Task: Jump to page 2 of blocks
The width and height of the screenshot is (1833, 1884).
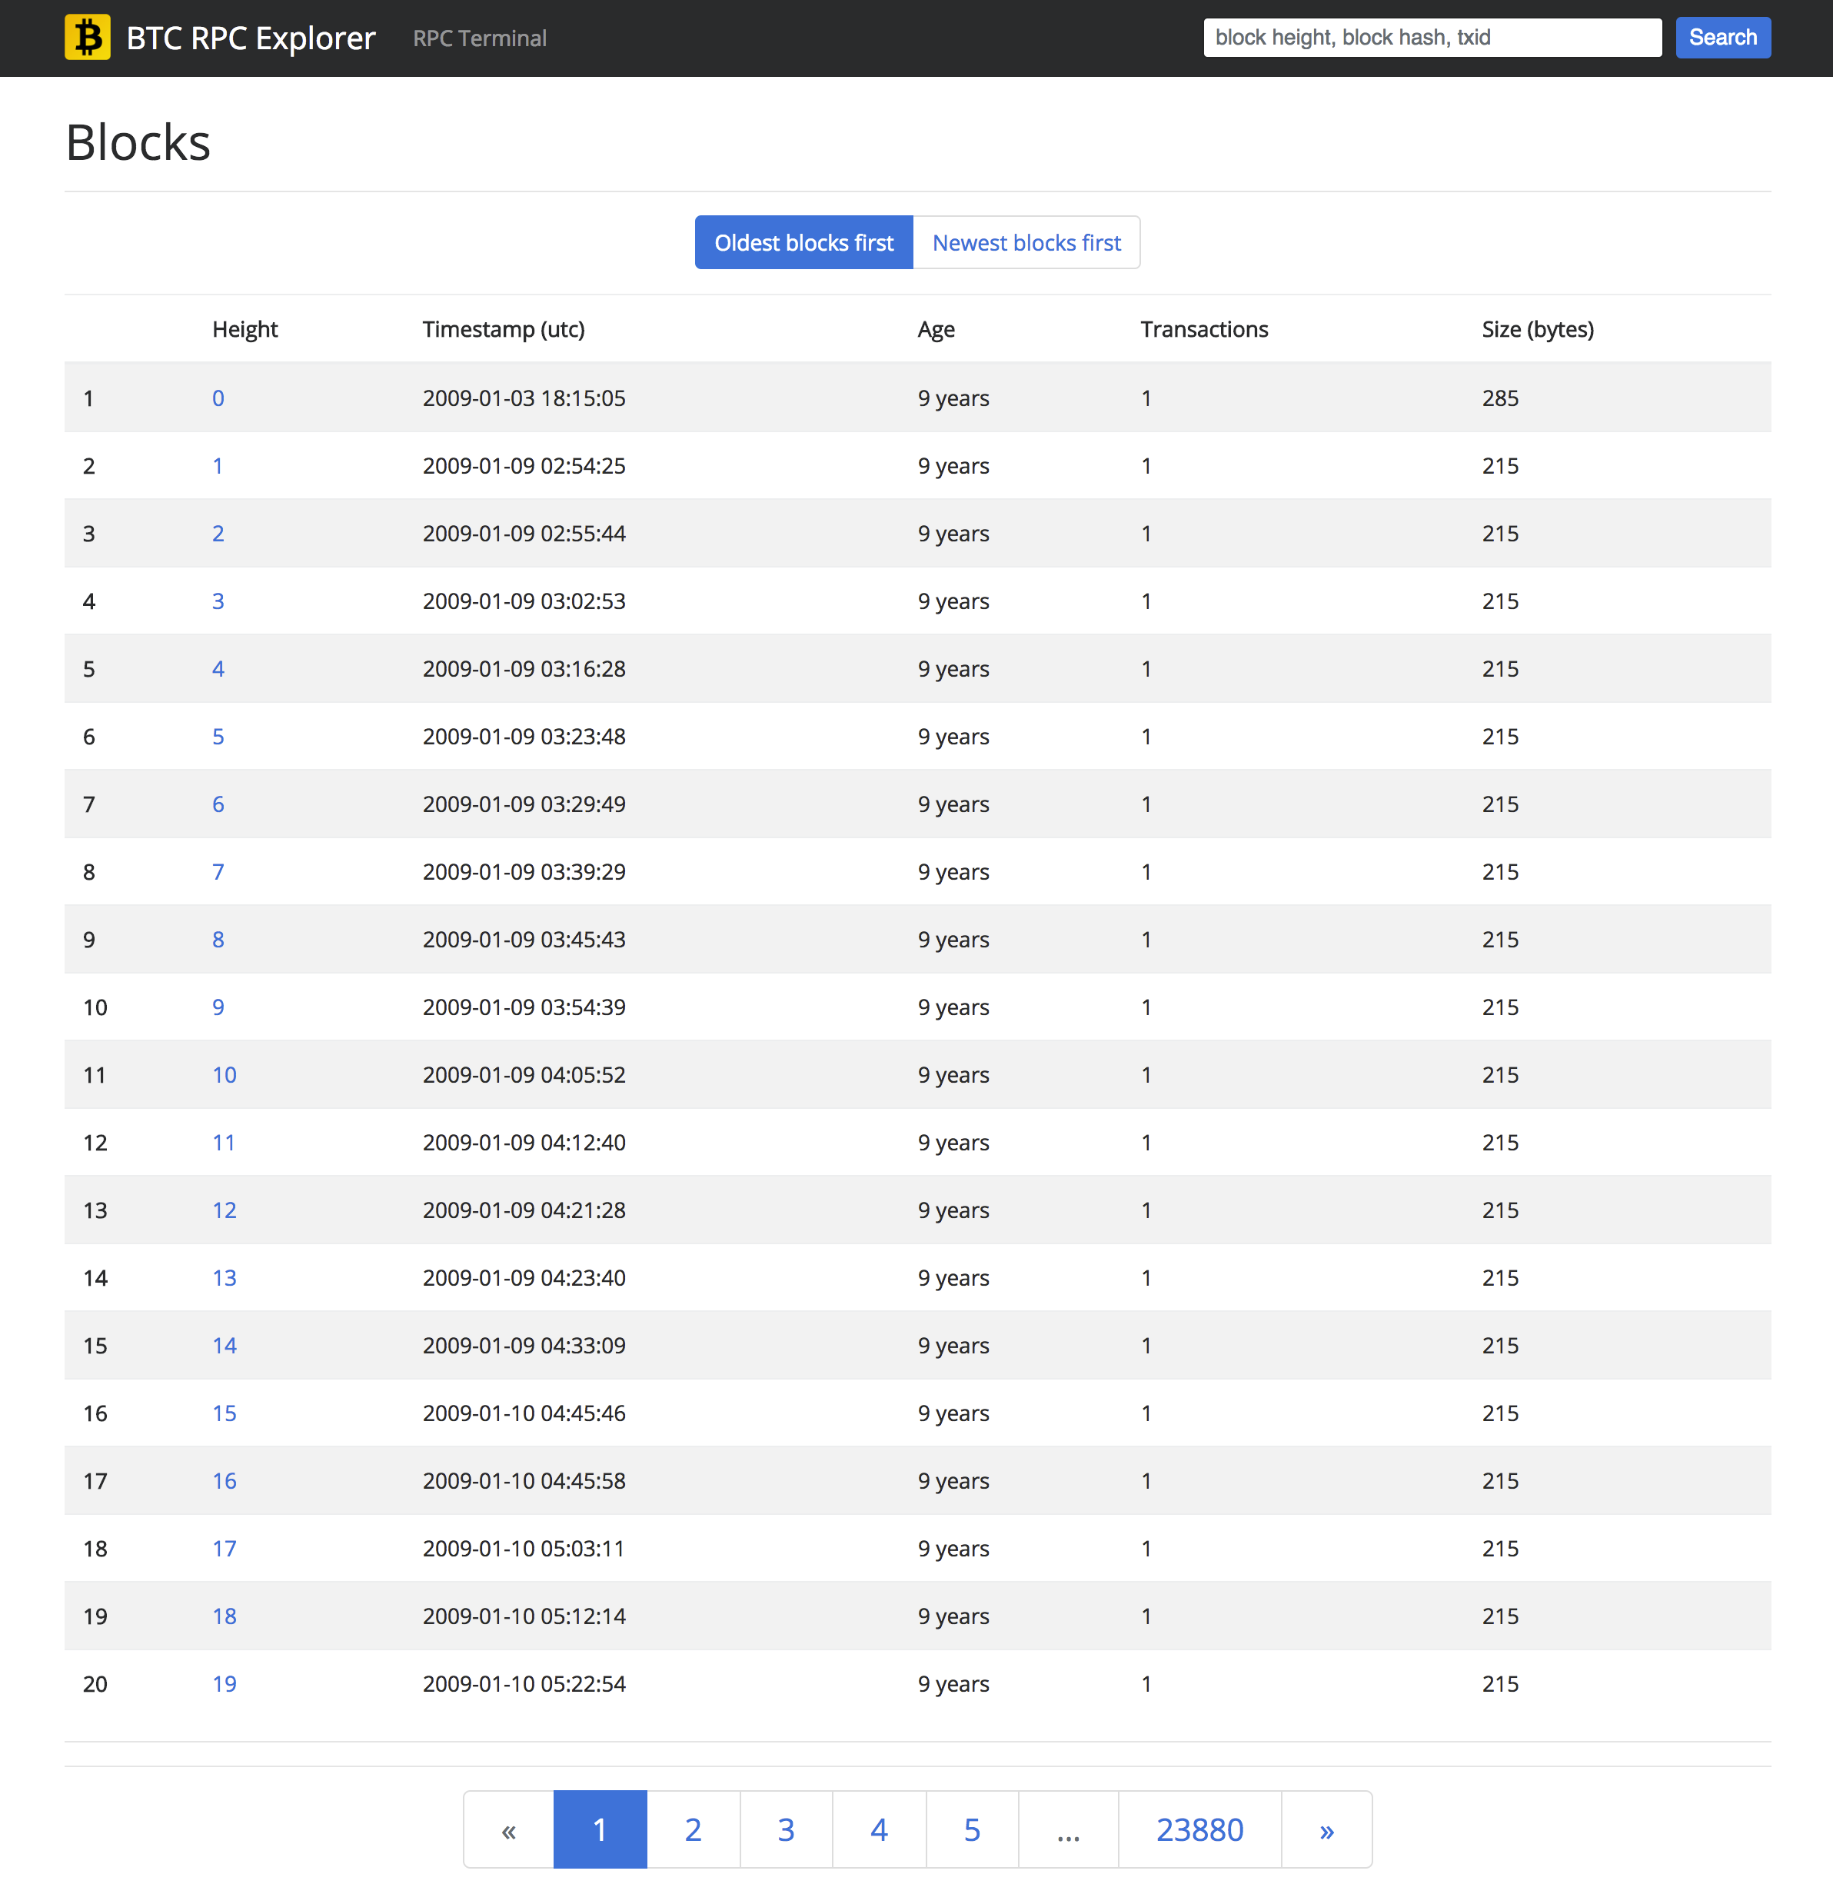Action: pos(694,1830)
